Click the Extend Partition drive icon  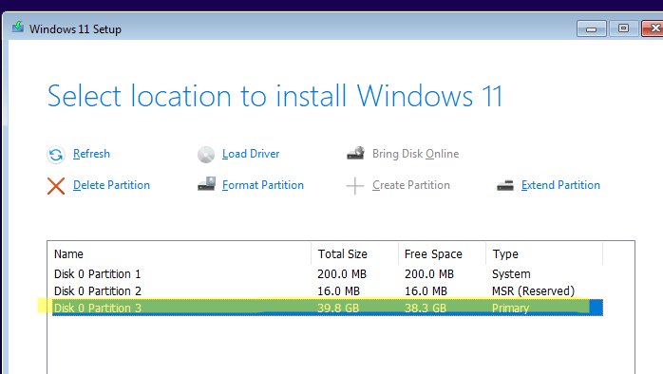[x=505, y=185]
